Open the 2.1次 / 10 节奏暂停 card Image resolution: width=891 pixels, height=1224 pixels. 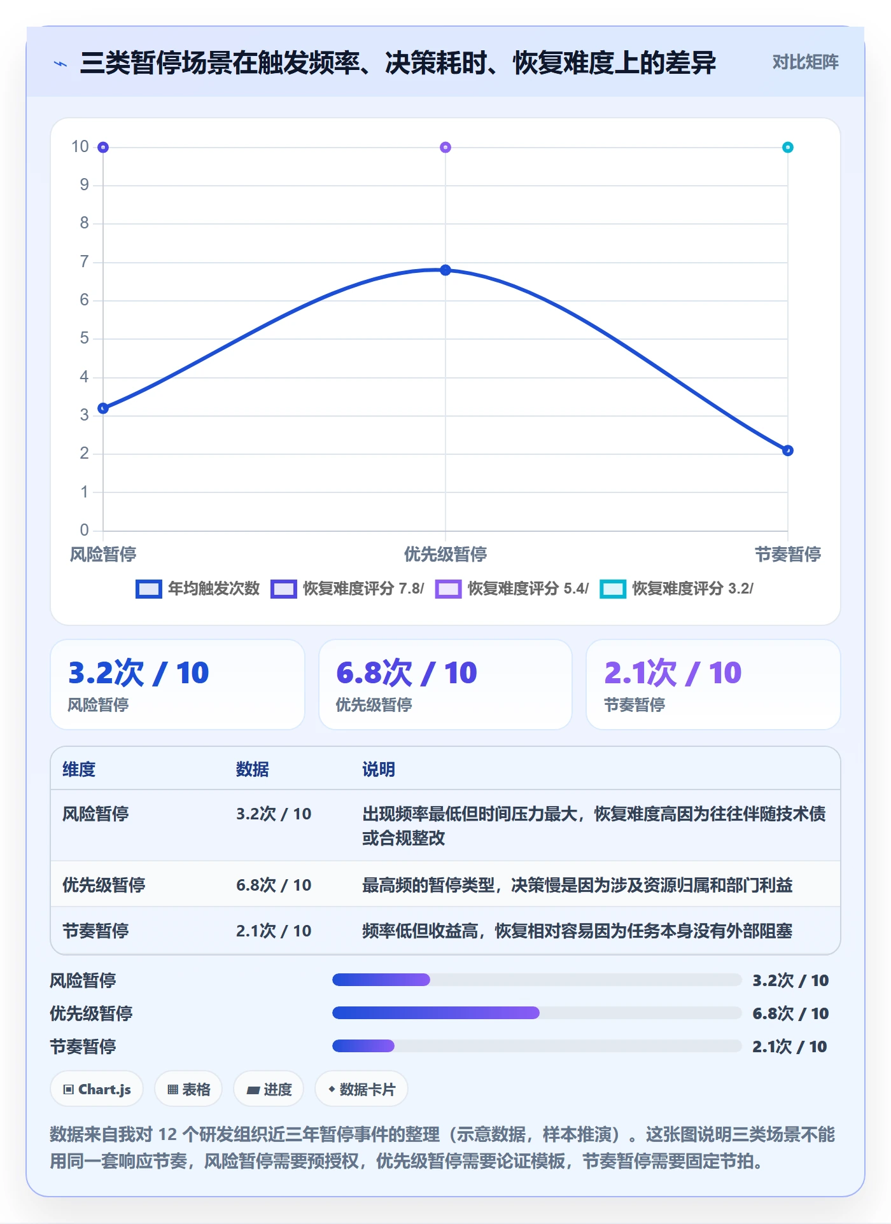pyautogui.click(x=713, y=685)
